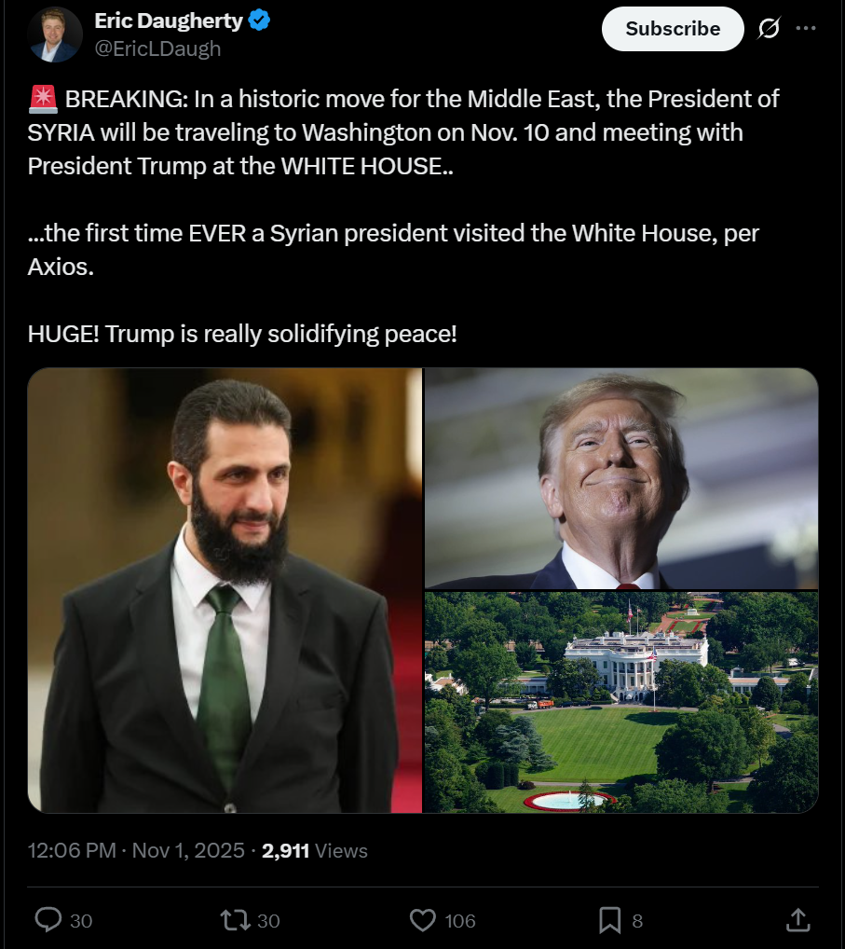The width and height of the screenshot is (845, 949).
Task: Click the 2,911 Views count
Action: click(x=315, y=850)
